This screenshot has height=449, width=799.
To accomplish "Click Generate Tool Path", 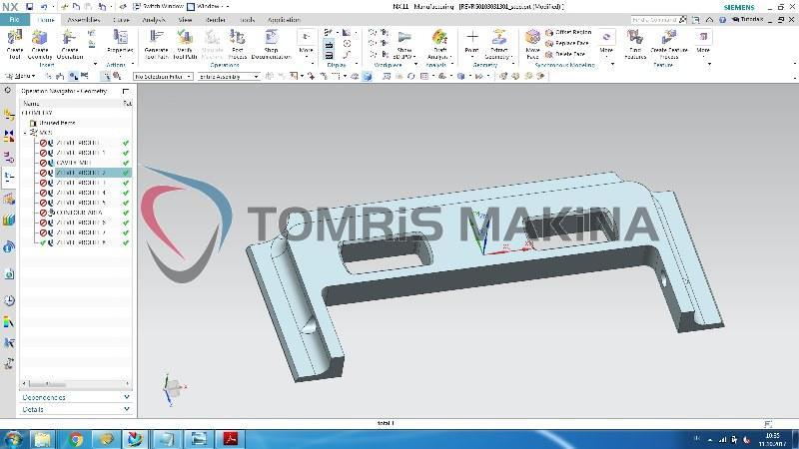I will (x=157, y=44).
